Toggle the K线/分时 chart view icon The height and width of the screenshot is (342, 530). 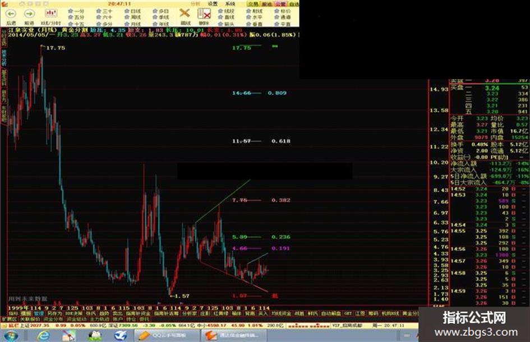(x=51, y=13)
